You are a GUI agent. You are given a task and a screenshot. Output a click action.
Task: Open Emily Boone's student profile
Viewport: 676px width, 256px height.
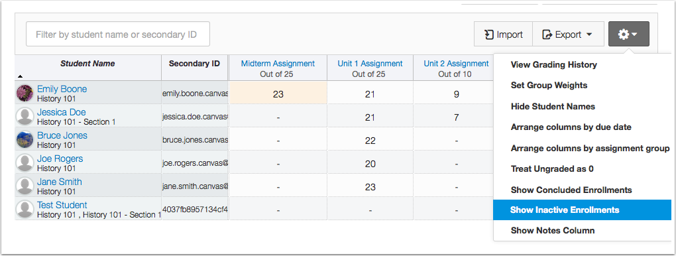coord(62,89)
